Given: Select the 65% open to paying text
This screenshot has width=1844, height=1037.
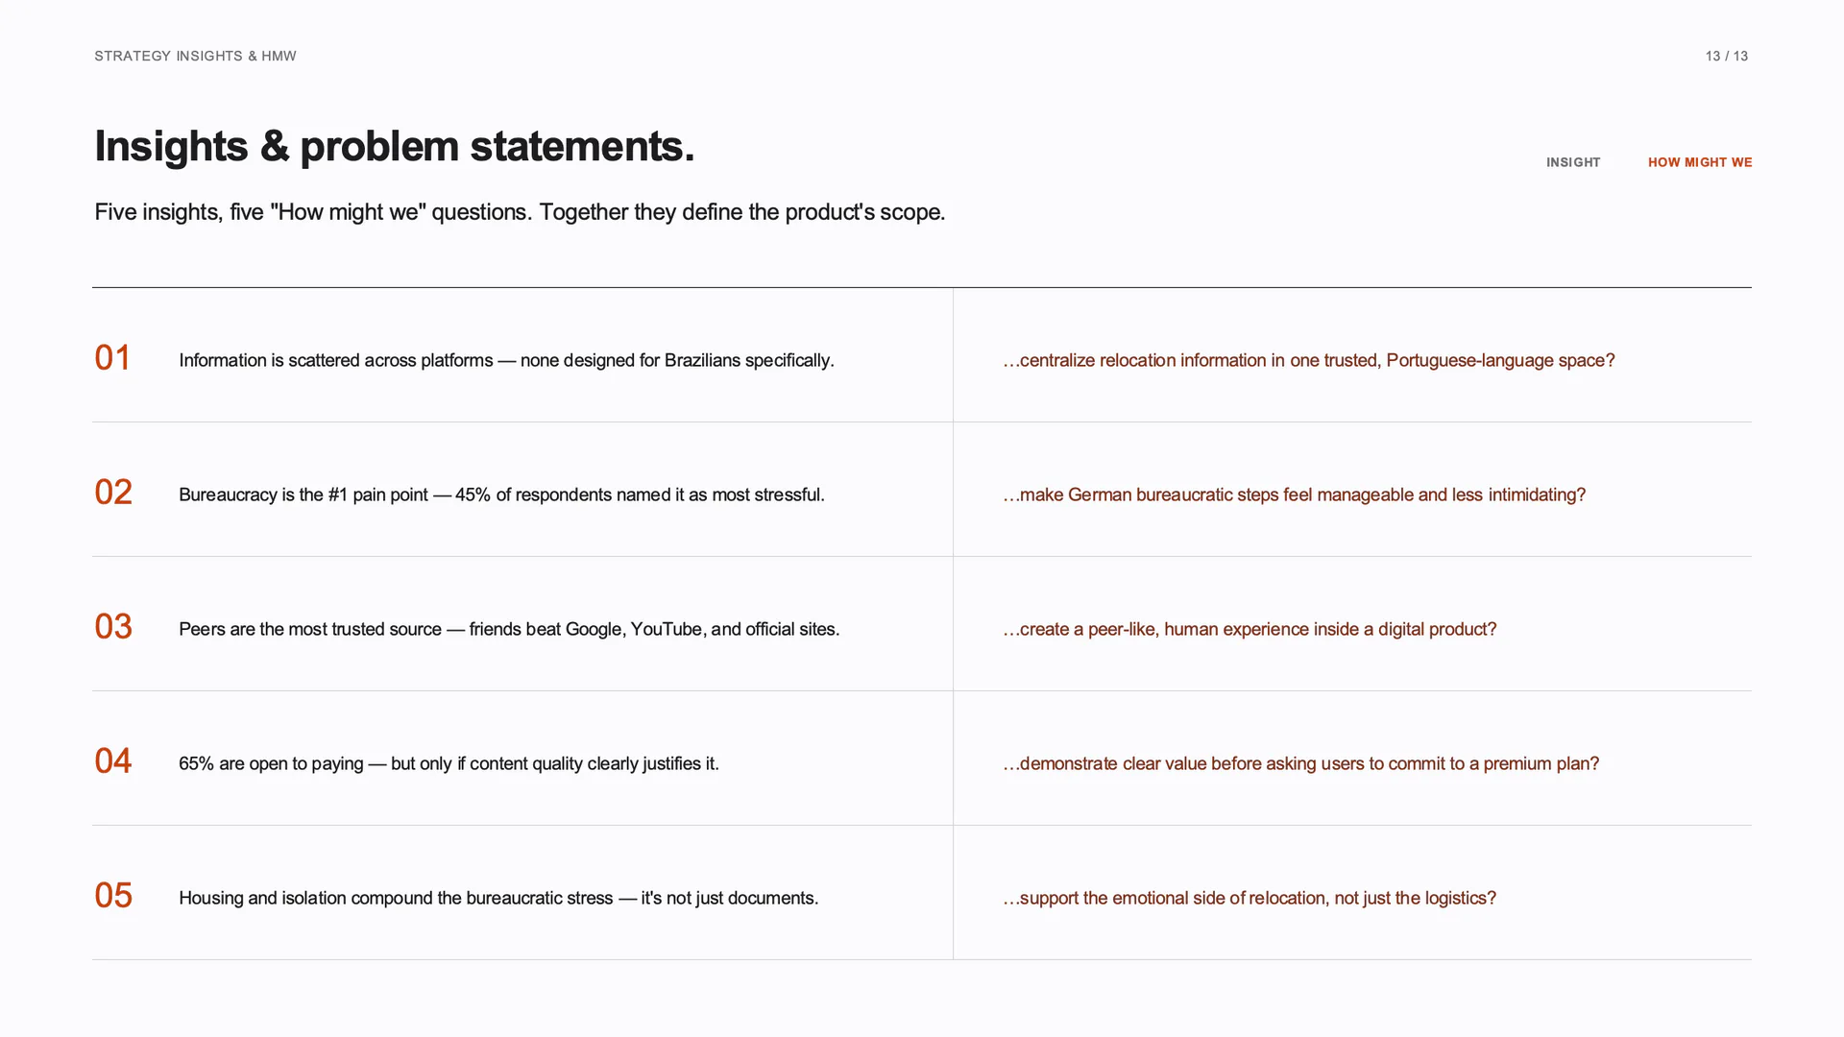Looking at the screenshot, I should pos(449,763).
